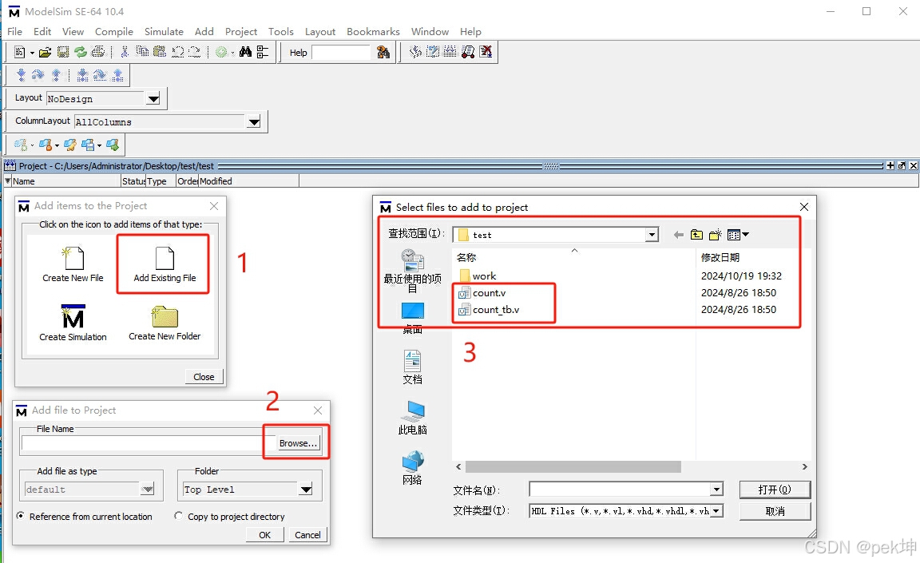The image size is (920, 563).
Task: Click the Collapse All icon beside binoculars
Action: click(x=263, y=52)
